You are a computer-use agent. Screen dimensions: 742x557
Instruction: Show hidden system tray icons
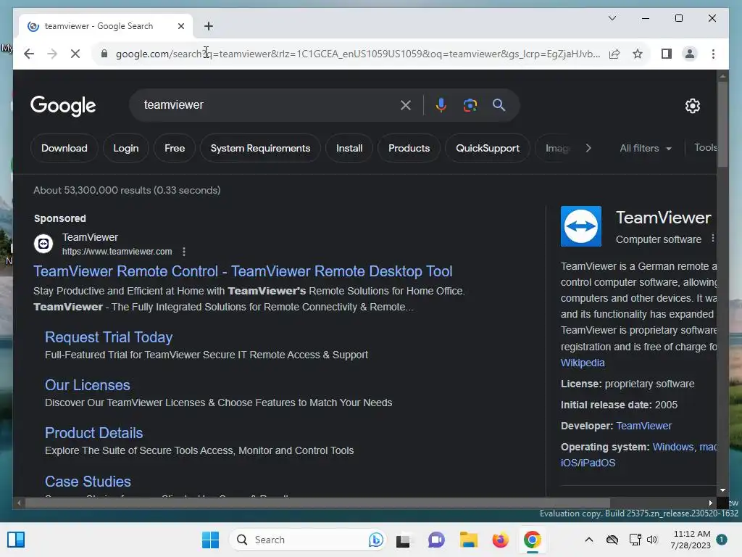(x=588, y=540)
